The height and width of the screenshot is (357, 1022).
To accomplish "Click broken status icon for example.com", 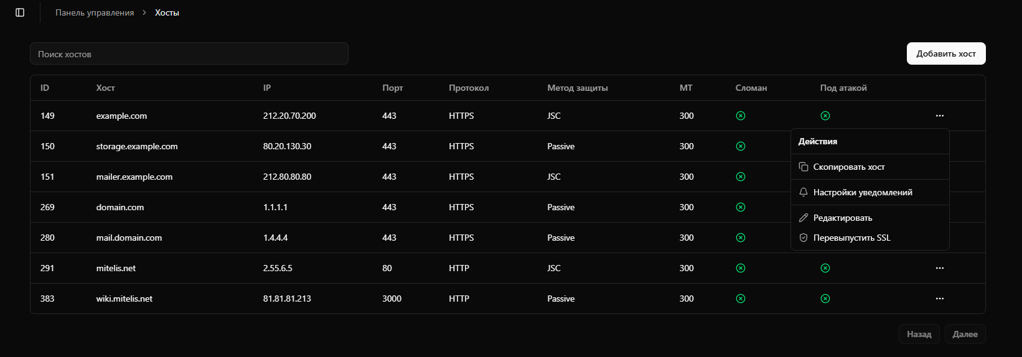I will 741,116.
